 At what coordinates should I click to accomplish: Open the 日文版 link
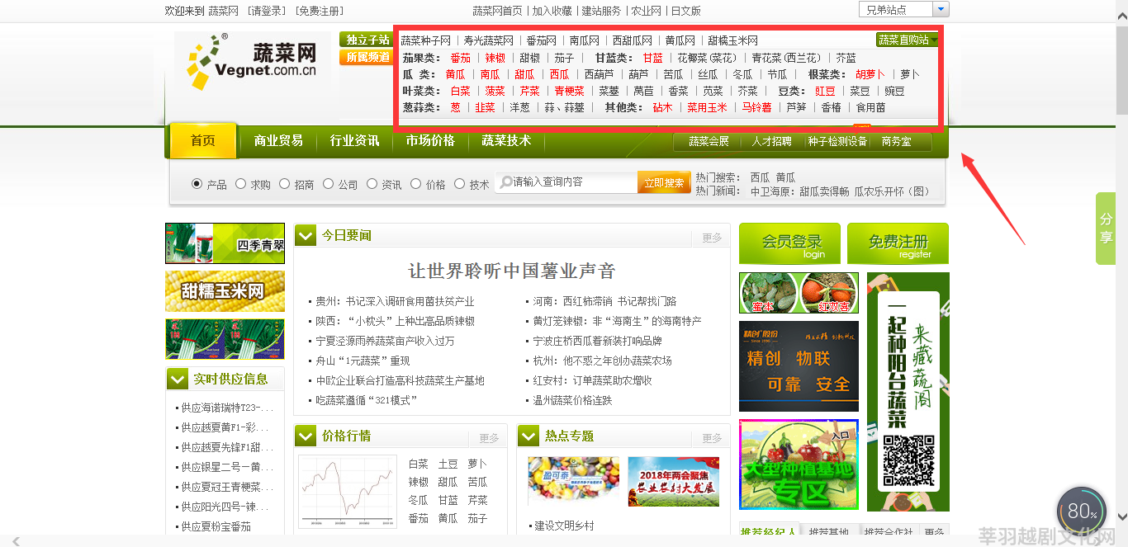point(686,11)
